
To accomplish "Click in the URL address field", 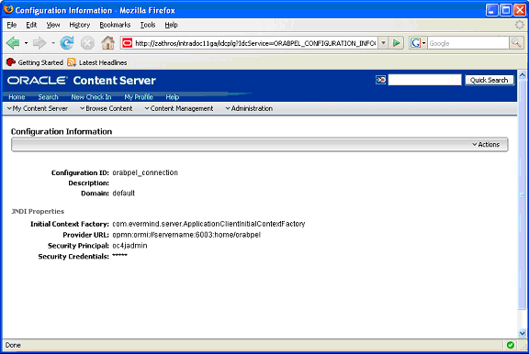I will tap(255, 43).
